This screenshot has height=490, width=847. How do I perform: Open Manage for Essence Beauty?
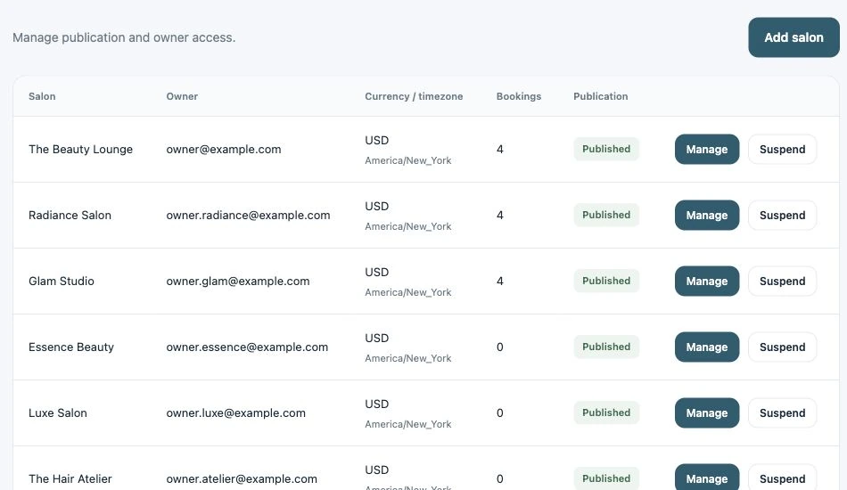point(706,347)
